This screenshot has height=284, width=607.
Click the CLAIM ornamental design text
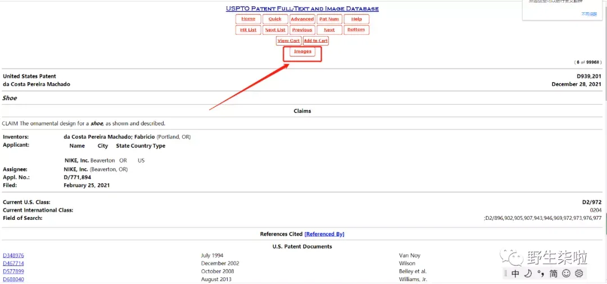[84, 124]
